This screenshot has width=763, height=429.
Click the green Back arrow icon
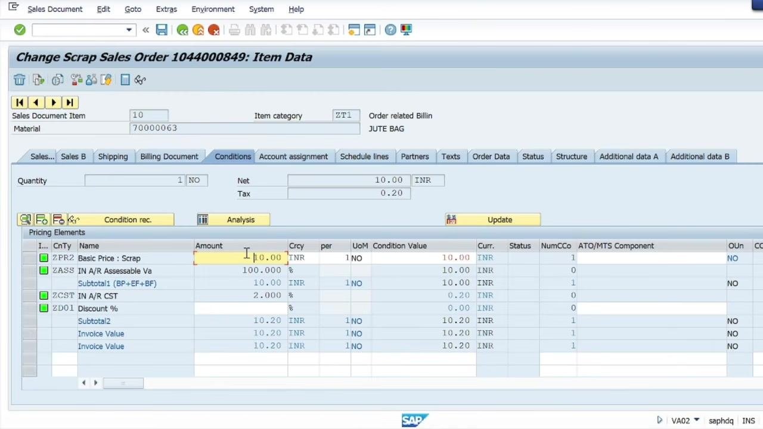click(182, 30)
